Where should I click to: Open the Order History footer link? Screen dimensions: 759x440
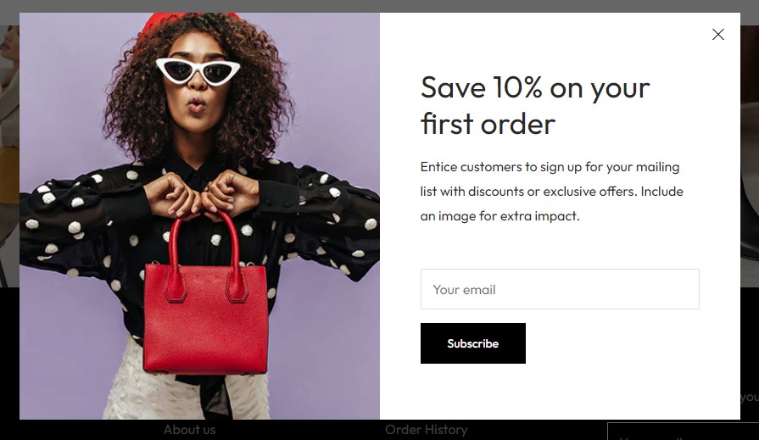[427, 429]
